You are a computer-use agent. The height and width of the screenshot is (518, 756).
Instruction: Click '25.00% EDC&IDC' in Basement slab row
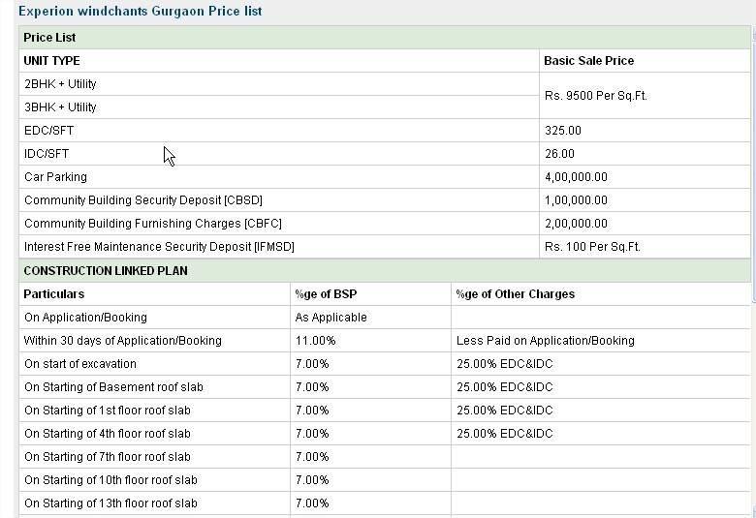click(505, 387)
